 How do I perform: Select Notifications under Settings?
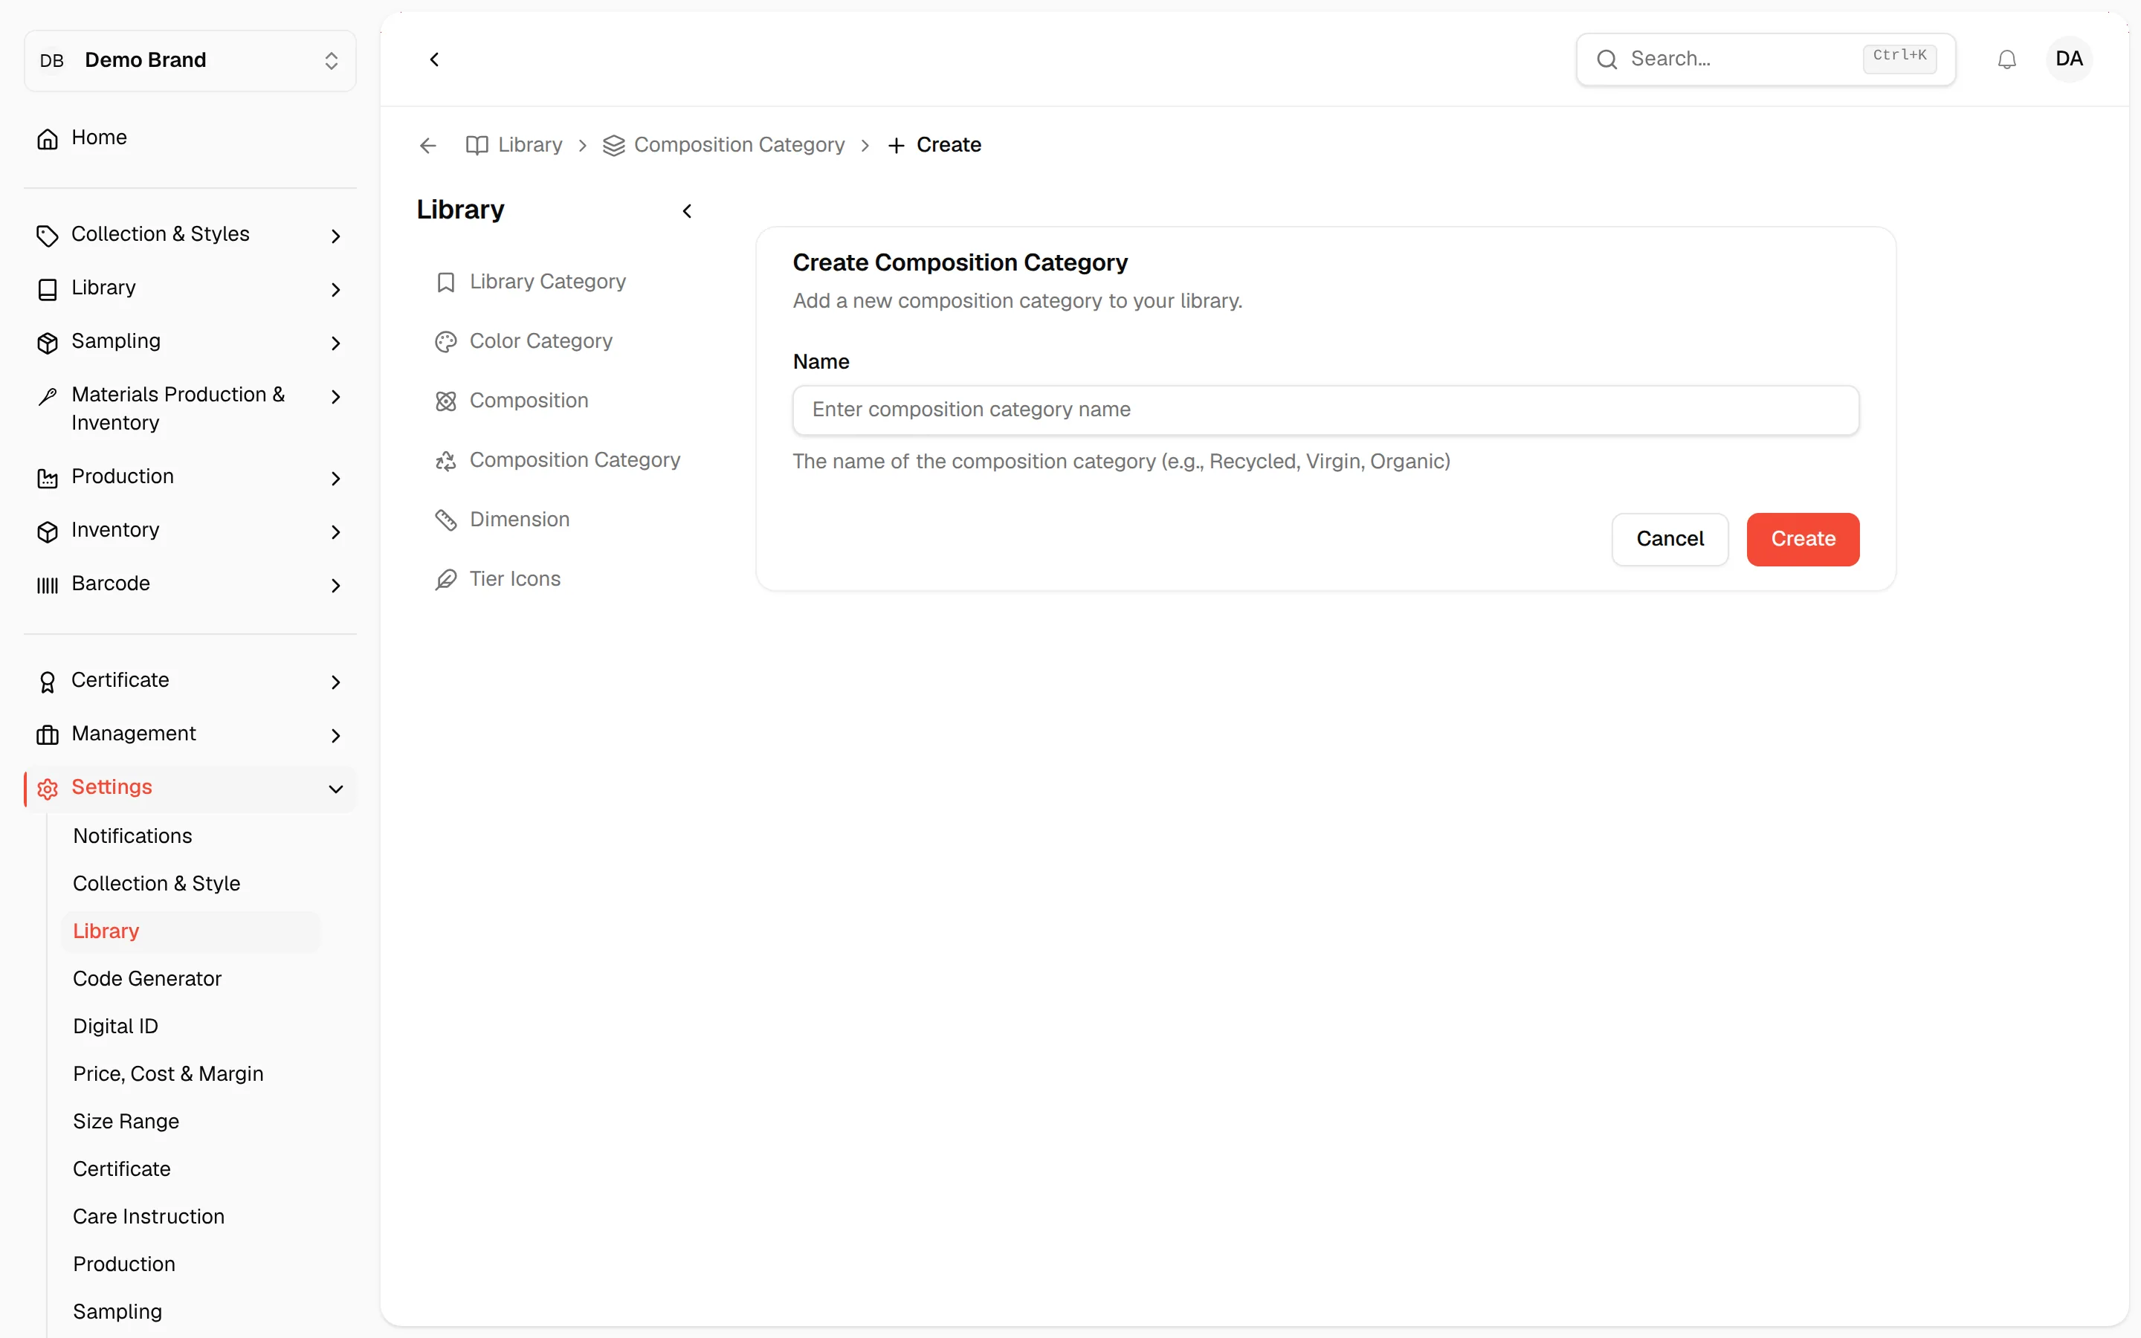pos(132,836)
